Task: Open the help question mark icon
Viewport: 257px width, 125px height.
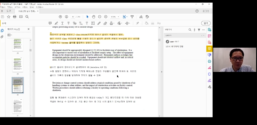Action: click(197, 11)
